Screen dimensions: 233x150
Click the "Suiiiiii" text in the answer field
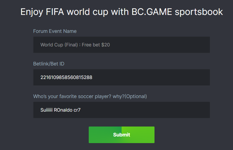pos(46,110)
